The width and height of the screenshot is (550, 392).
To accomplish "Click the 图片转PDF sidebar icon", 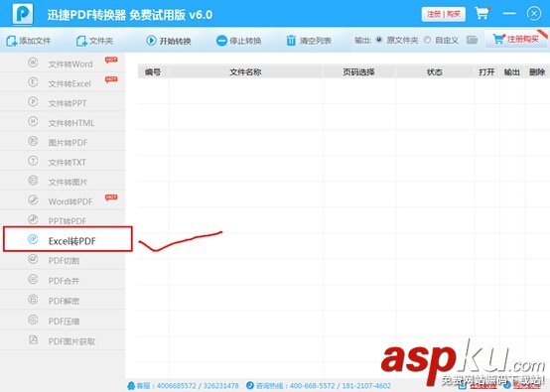I will 33,141.
